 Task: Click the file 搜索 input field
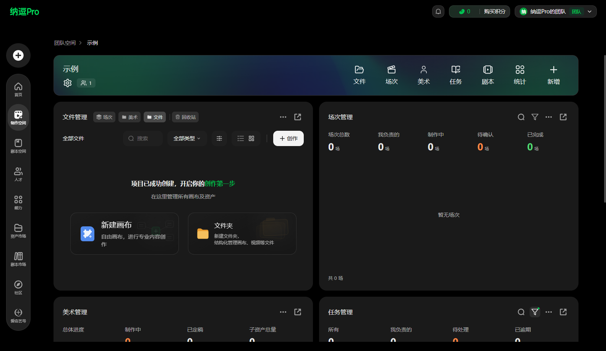point(143,138)
